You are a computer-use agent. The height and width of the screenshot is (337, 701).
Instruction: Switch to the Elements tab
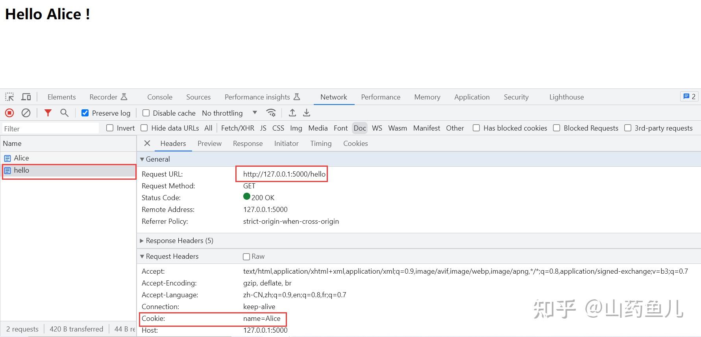tap(61, 97)
